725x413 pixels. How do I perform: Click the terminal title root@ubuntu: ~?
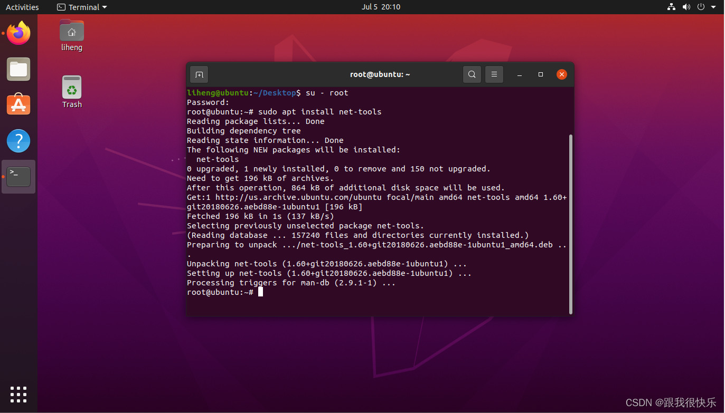[x=380, y=74]
